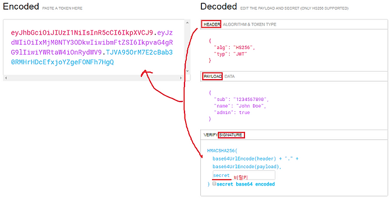
Task: Click the encoded token box's right scroll arrow
Action: (181, 78)
